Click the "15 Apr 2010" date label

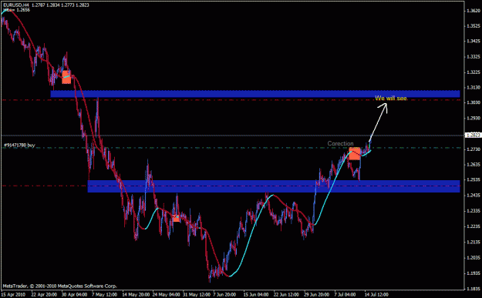pos(14,294)
